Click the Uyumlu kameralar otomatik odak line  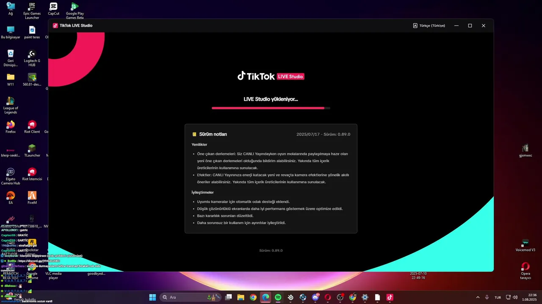coord(243,202)
